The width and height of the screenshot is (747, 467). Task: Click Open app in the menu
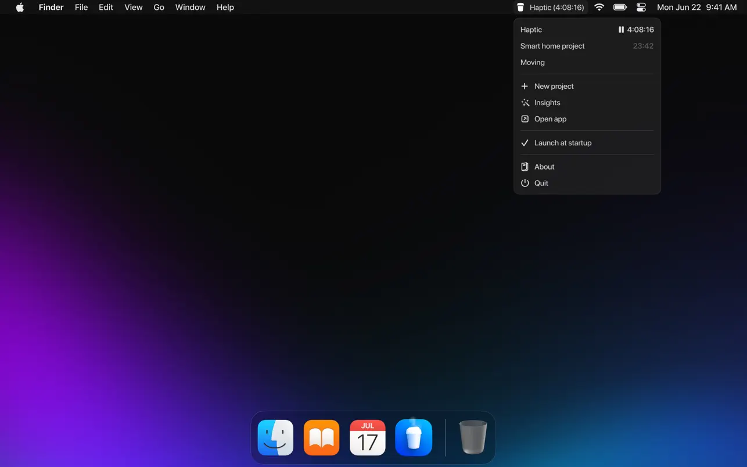pyautogui.click(x=550, y=119)
